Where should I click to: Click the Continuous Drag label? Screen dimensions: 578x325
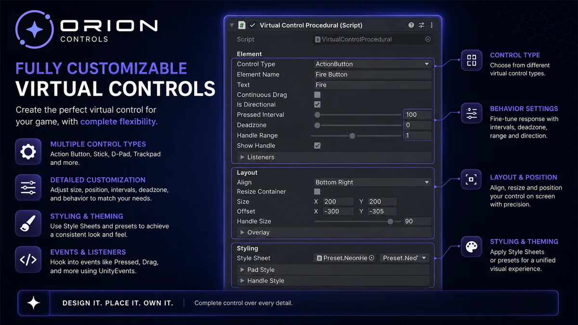tap(262, 95)
